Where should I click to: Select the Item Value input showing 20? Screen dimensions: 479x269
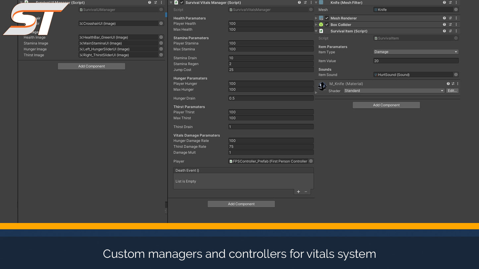[415, 61]
